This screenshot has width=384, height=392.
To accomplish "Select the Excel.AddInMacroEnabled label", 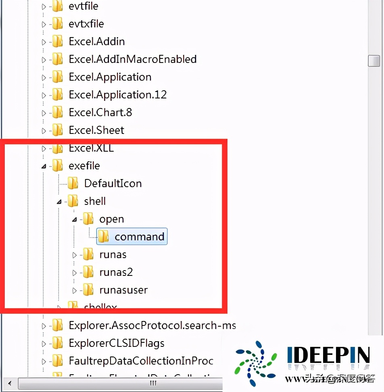I will click(x=133, y=59).
